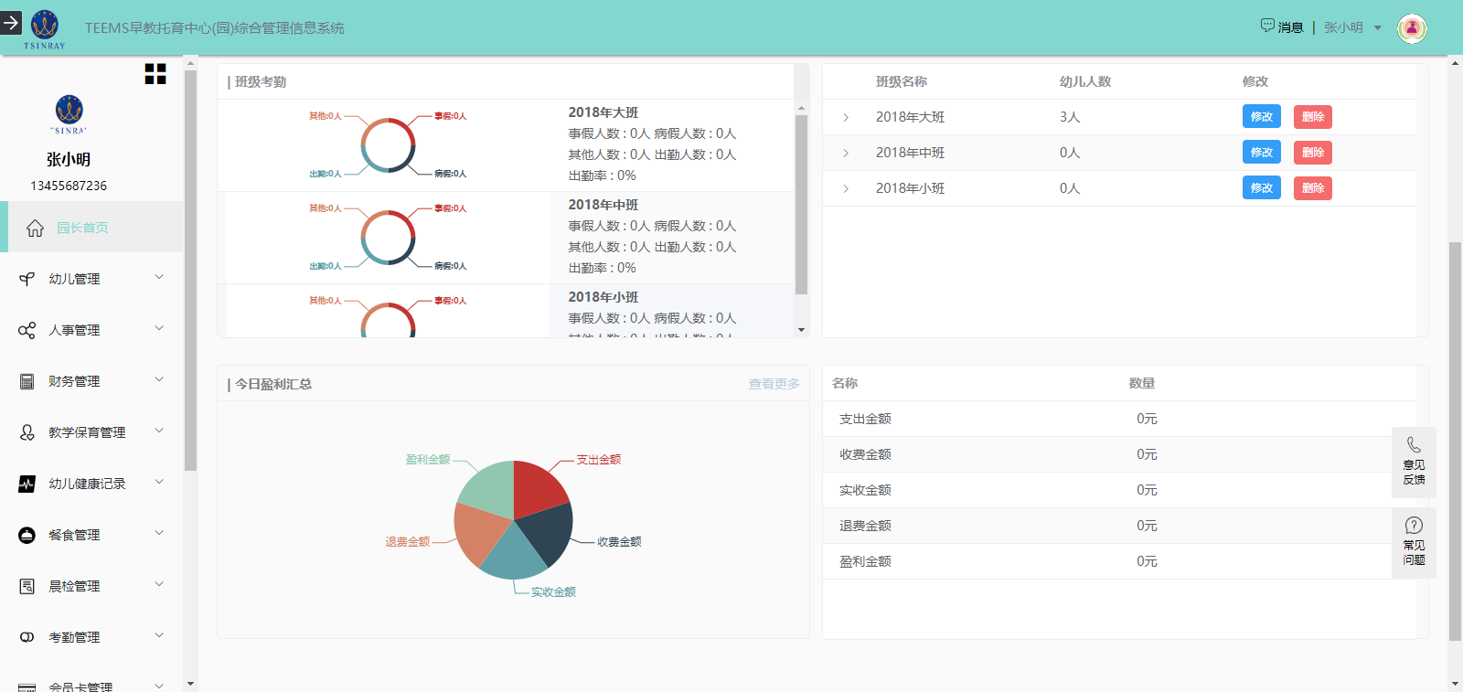Click 删除 button for 2018年中班

click(1313, 153)
